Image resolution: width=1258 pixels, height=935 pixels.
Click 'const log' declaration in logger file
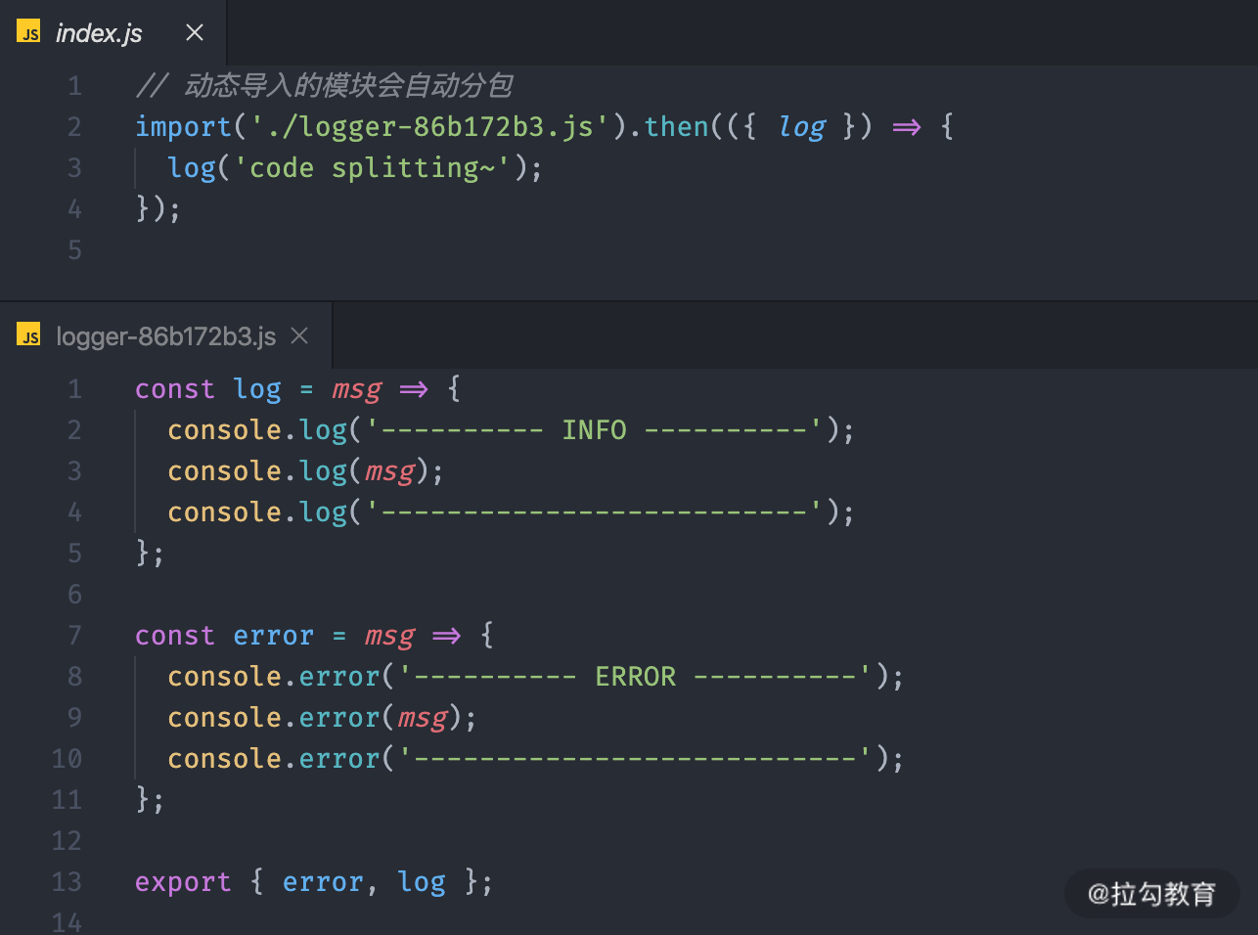[x=208, y=389]
